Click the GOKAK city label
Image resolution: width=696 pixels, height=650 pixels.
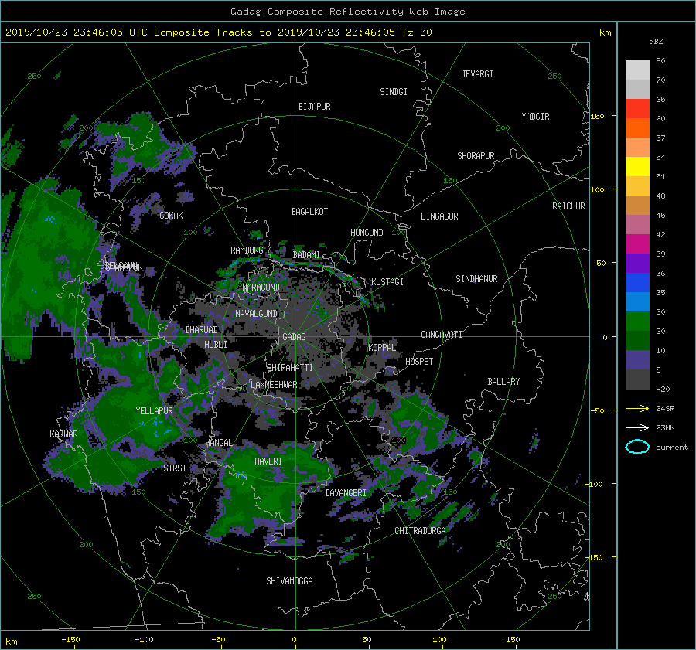(x=171, y=216)
